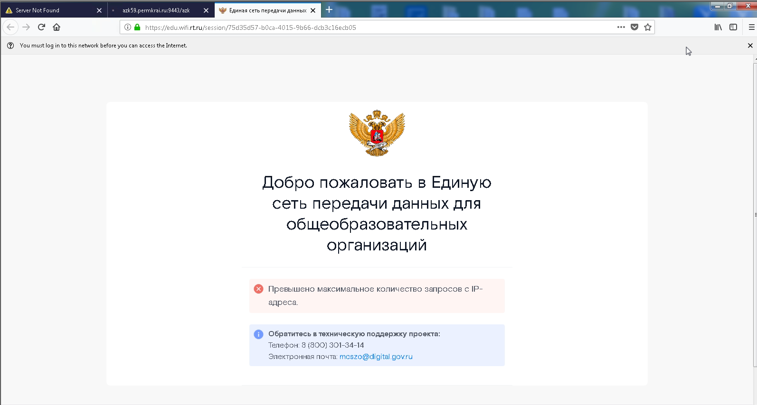Click the red error cross icon
Screen dimensions: 757x405
[x=258, y=289]
